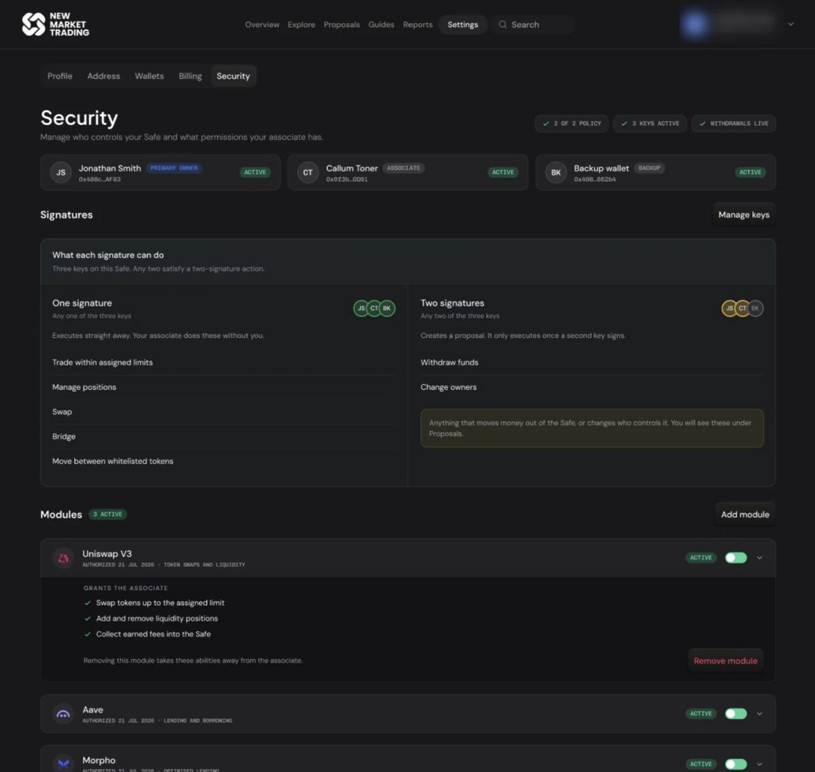This screenshot has height=772, width=815.
Task: Click the 3 Keys Active badge
Action: (x=650, y=124)
